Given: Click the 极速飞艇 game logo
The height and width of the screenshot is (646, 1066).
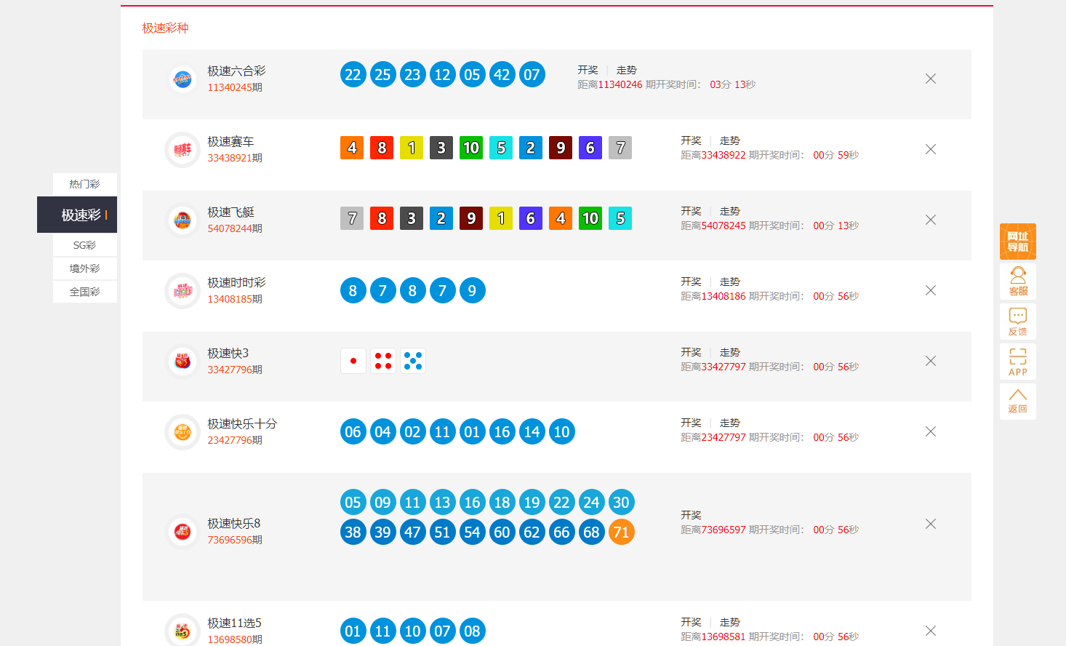Looking at the screenshot, I should 182,220.
